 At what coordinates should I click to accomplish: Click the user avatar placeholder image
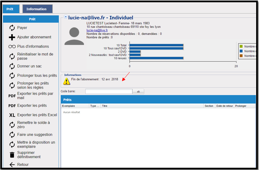pyautogui.click(x=74, y=36)
